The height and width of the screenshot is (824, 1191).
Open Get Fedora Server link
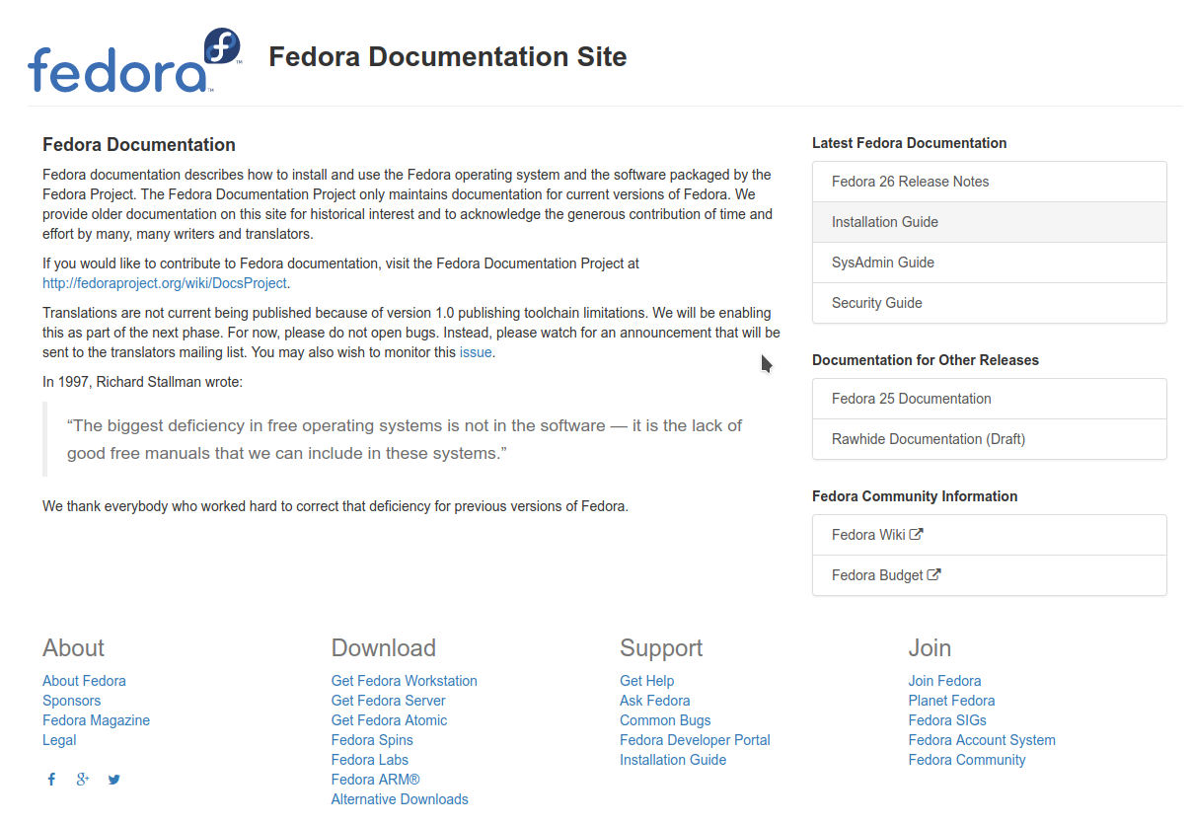(x=389, y=701)
